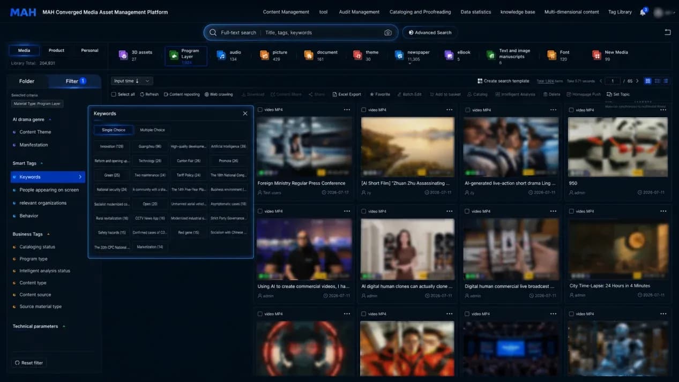Collapse the Smart Tags section

[x=42, y=163]
